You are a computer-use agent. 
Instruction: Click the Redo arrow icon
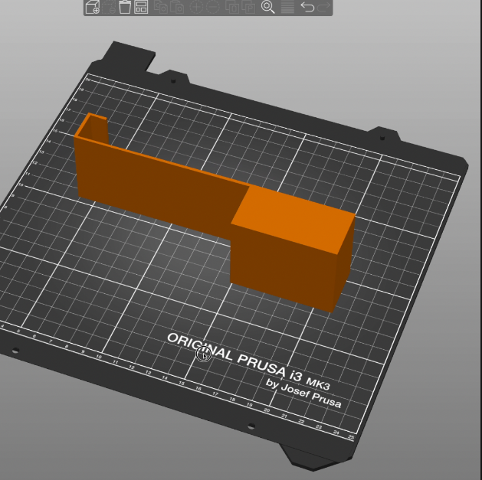coord(324,8)
